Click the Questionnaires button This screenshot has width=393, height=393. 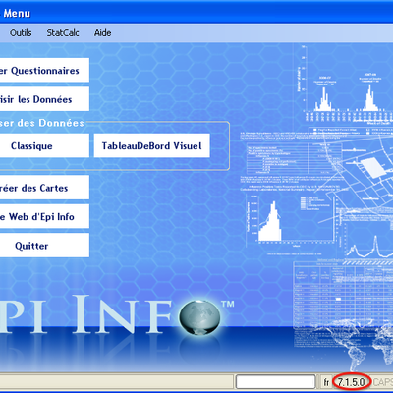(x=44, y=70)
